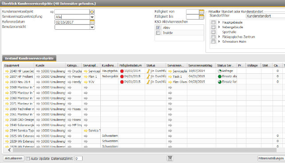285x163 pixels.
Task: Expand the Schwestern Heim tree node
Action: tap(219, 41)
